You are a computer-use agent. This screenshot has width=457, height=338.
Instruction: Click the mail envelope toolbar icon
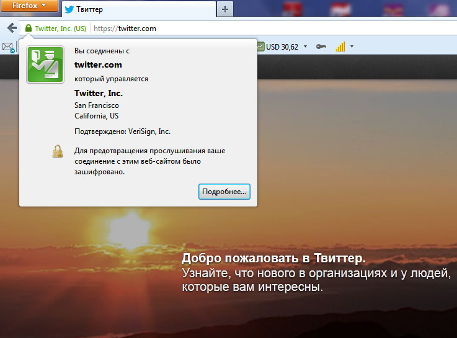click(8, 47)
